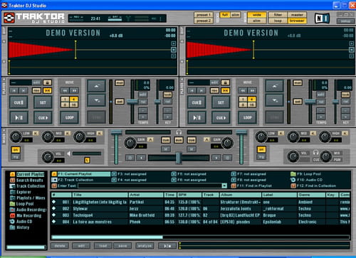The width and height of the screenshot is (356, 258).
Task: Click the browser delete button
Action: 60,246
